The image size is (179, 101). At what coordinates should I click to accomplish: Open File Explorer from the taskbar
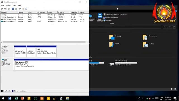tap(68, 98)
